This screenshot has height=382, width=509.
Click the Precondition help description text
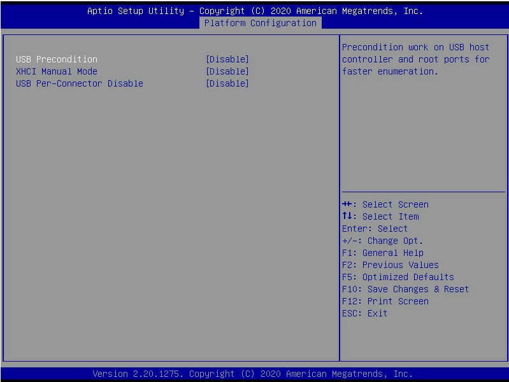415,59
